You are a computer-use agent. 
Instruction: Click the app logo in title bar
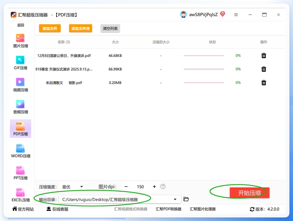tap(13, 14)
